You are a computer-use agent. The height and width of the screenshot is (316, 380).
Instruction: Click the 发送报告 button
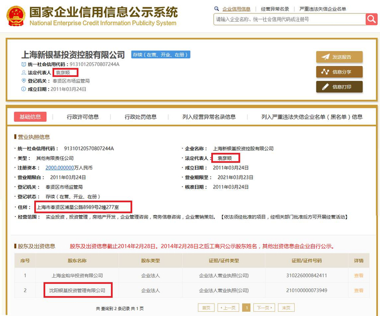(x=339, y=57)
